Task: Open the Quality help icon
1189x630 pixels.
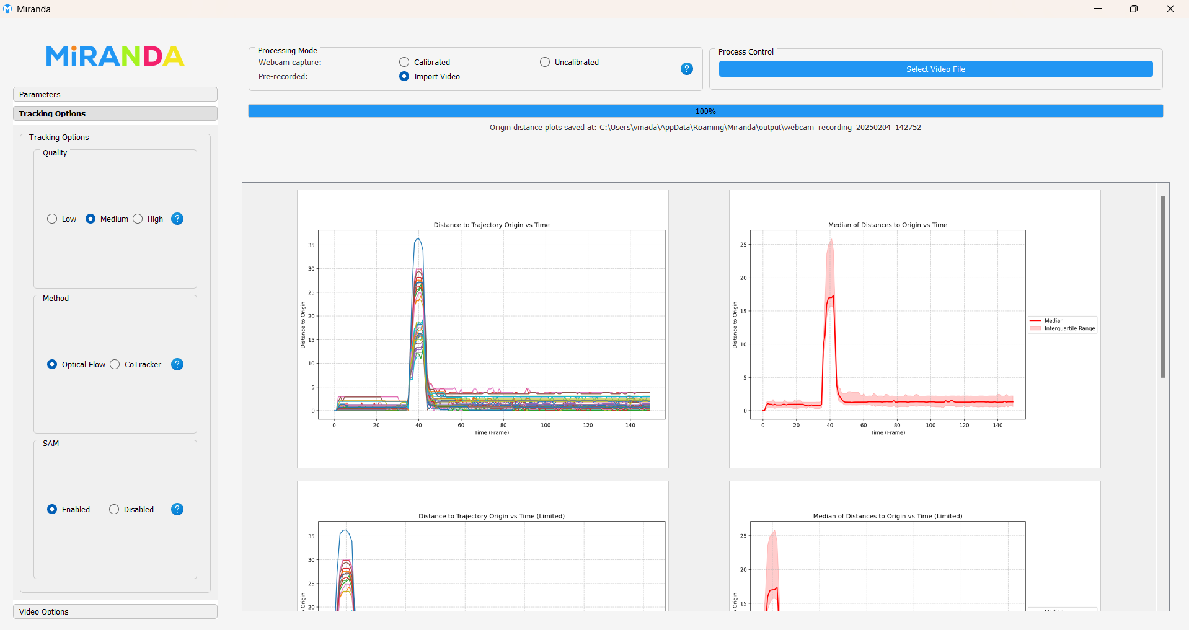Action: [177, 219]
